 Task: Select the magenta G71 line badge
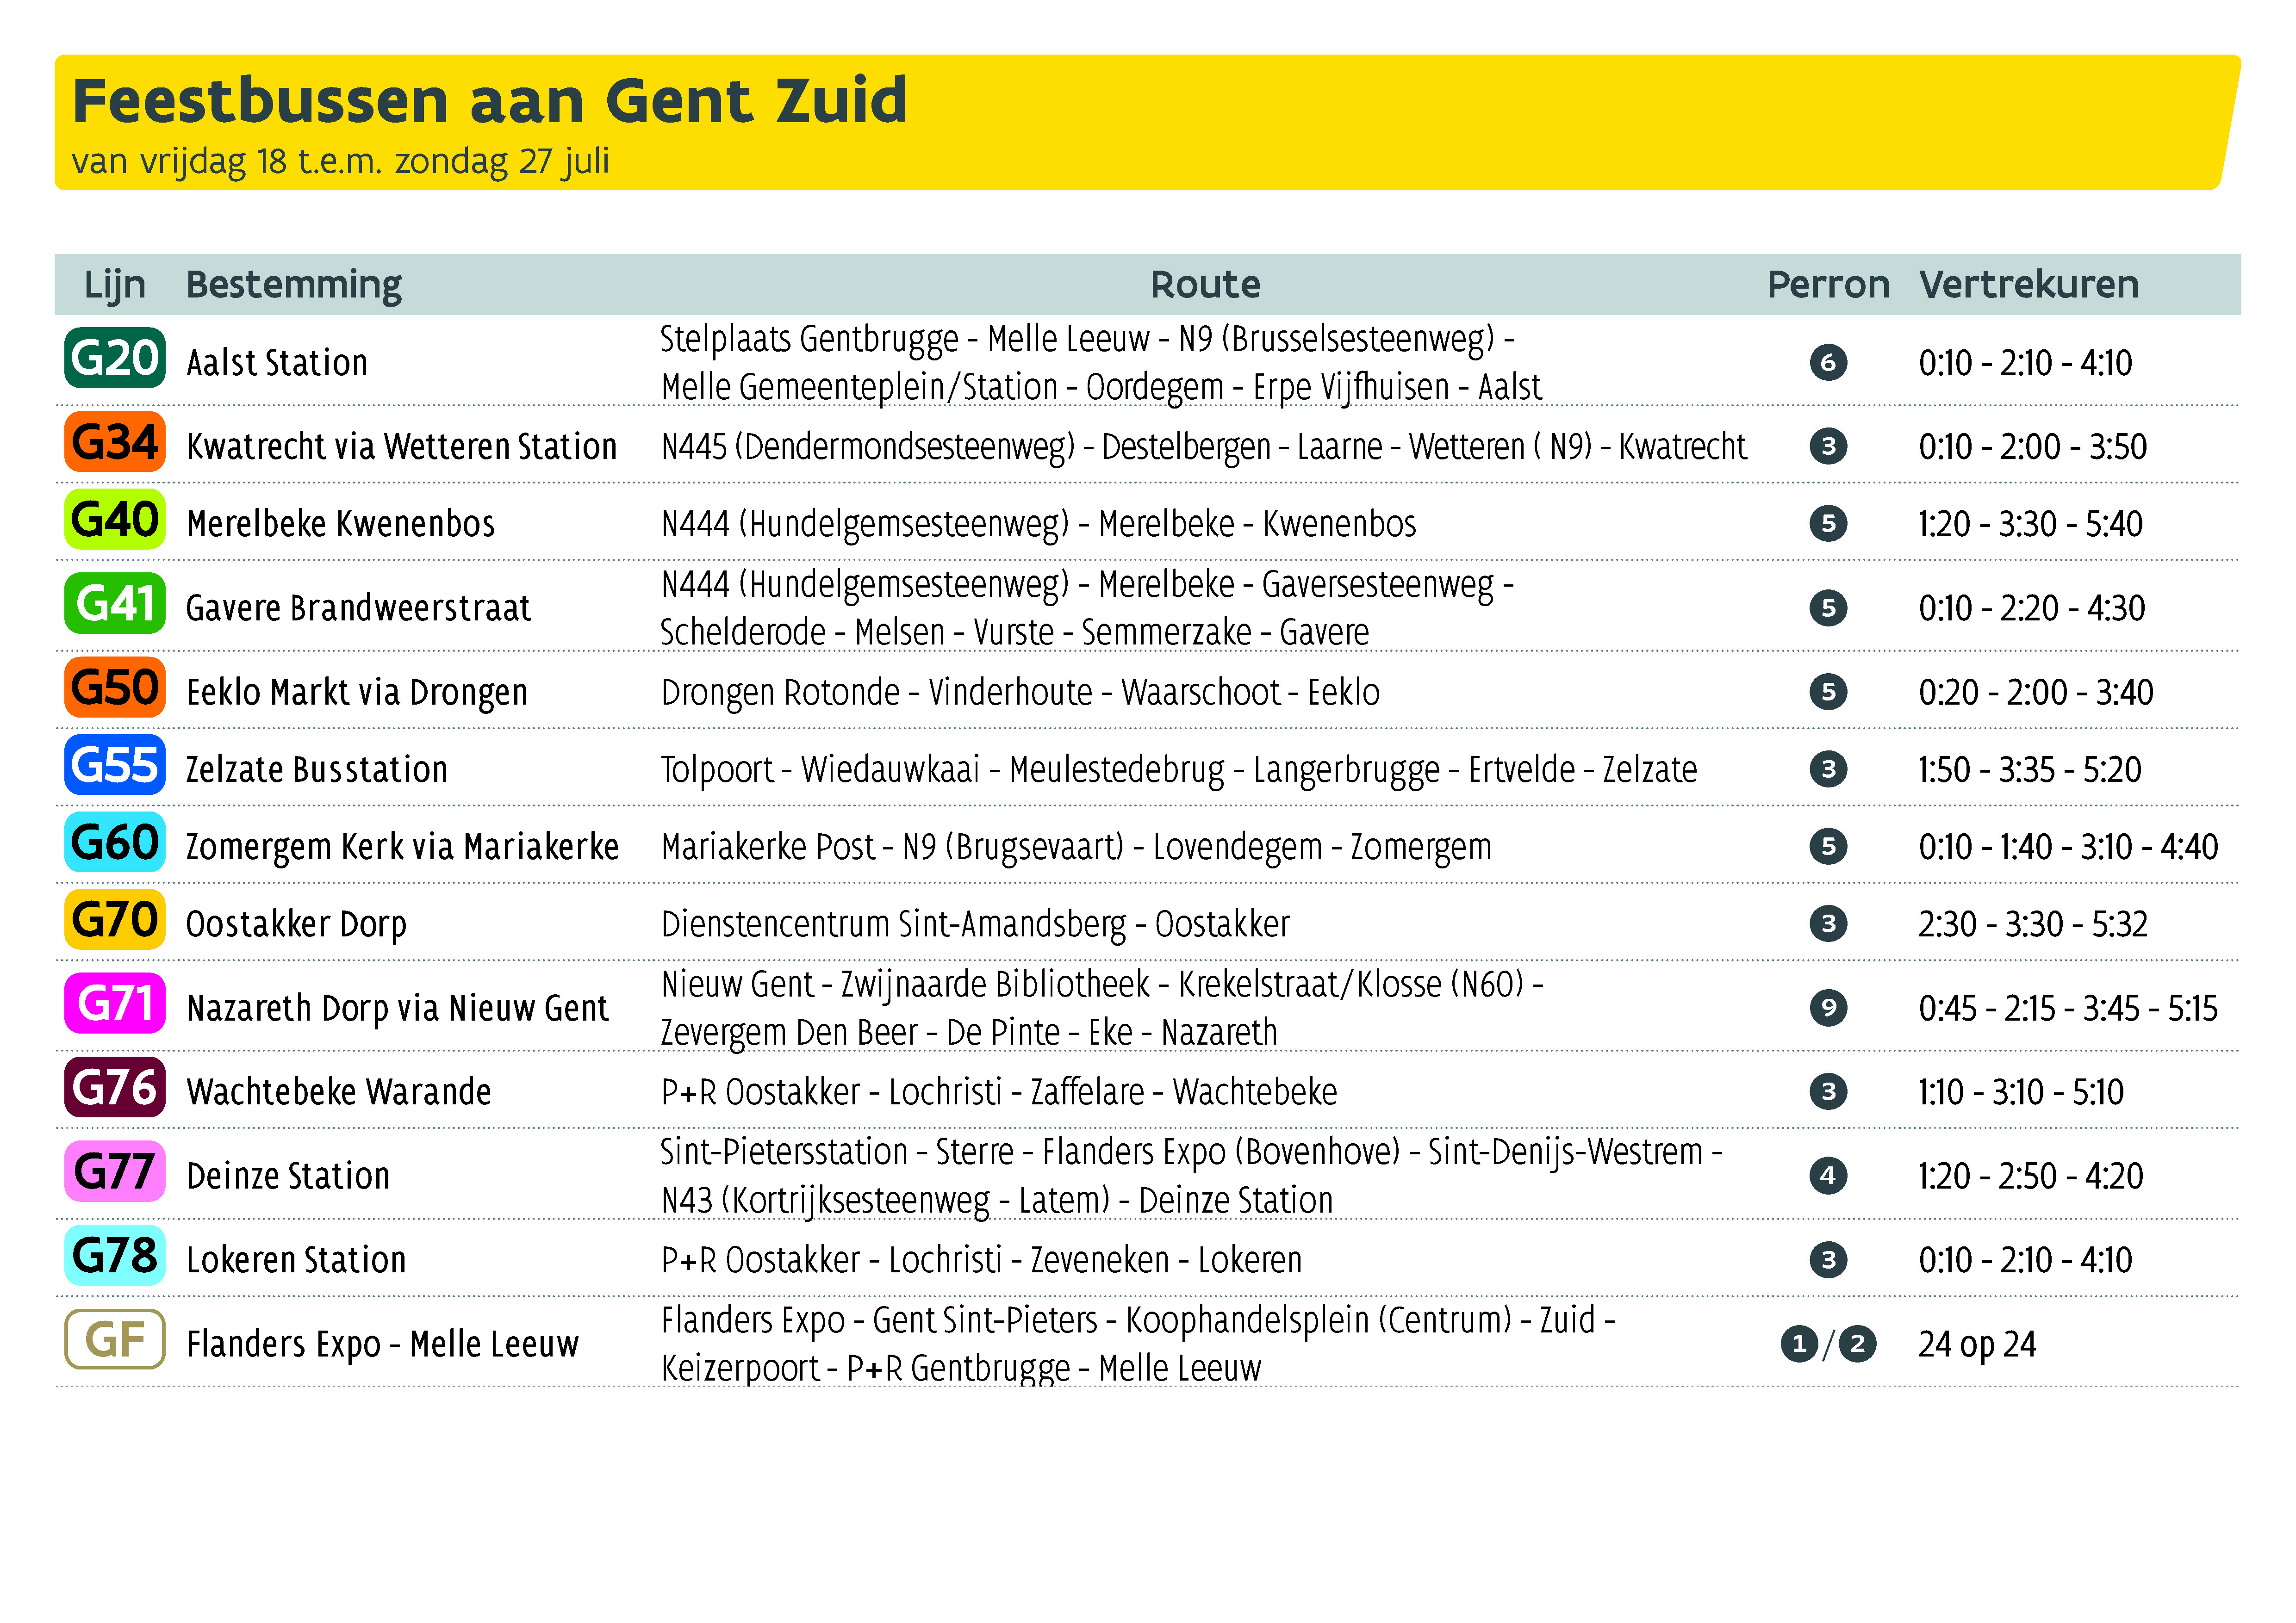[x=115, y=1004]
